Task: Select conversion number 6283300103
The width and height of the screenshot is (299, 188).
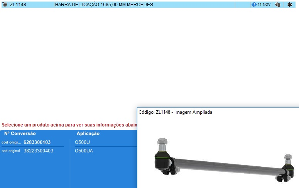Action: 37,142
